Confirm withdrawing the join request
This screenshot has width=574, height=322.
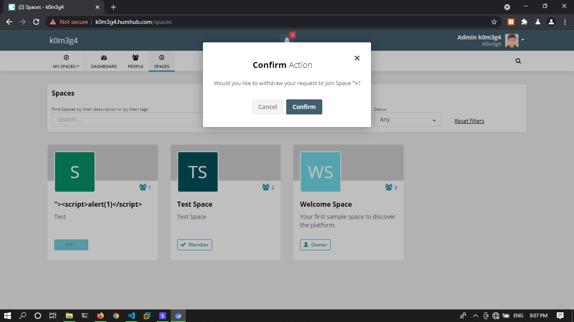(304, 107)
